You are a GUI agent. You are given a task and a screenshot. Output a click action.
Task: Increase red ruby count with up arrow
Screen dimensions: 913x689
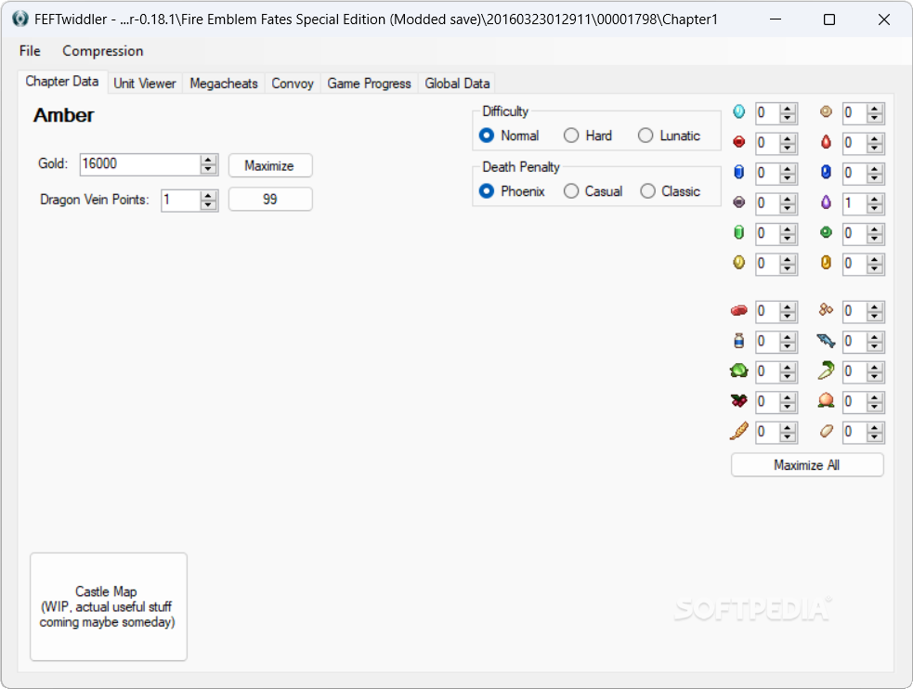point(788,138)
